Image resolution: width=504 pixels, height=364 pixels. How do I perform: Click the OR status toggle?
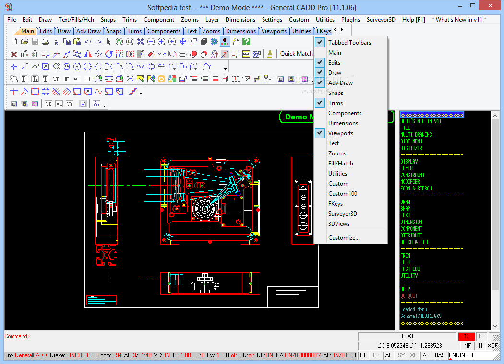363,355
